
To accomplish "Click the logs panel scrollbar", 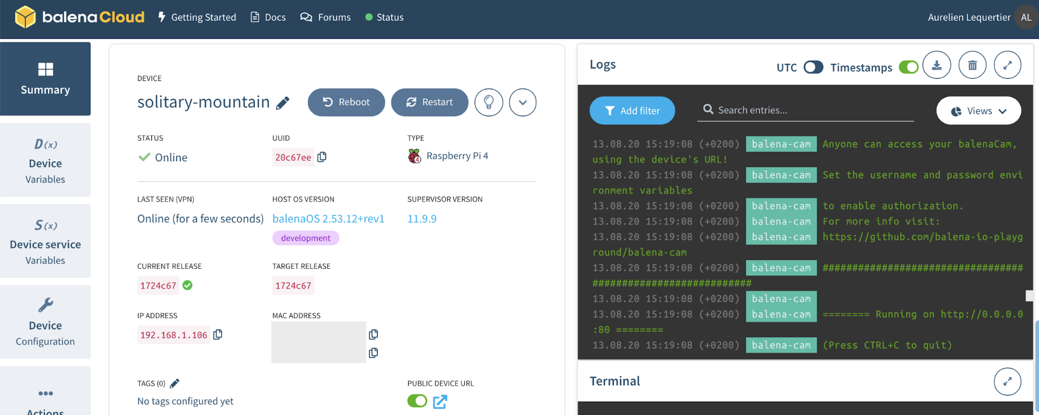I will [x=1029, y=296].
